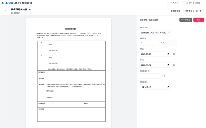Open the ヶ月 unit dropdown

pos(168,43)
